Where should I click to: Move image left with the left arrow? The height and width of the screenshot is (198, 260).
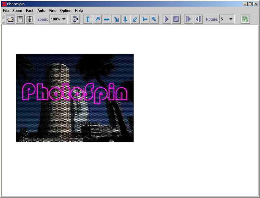click(x=145, y=19)
